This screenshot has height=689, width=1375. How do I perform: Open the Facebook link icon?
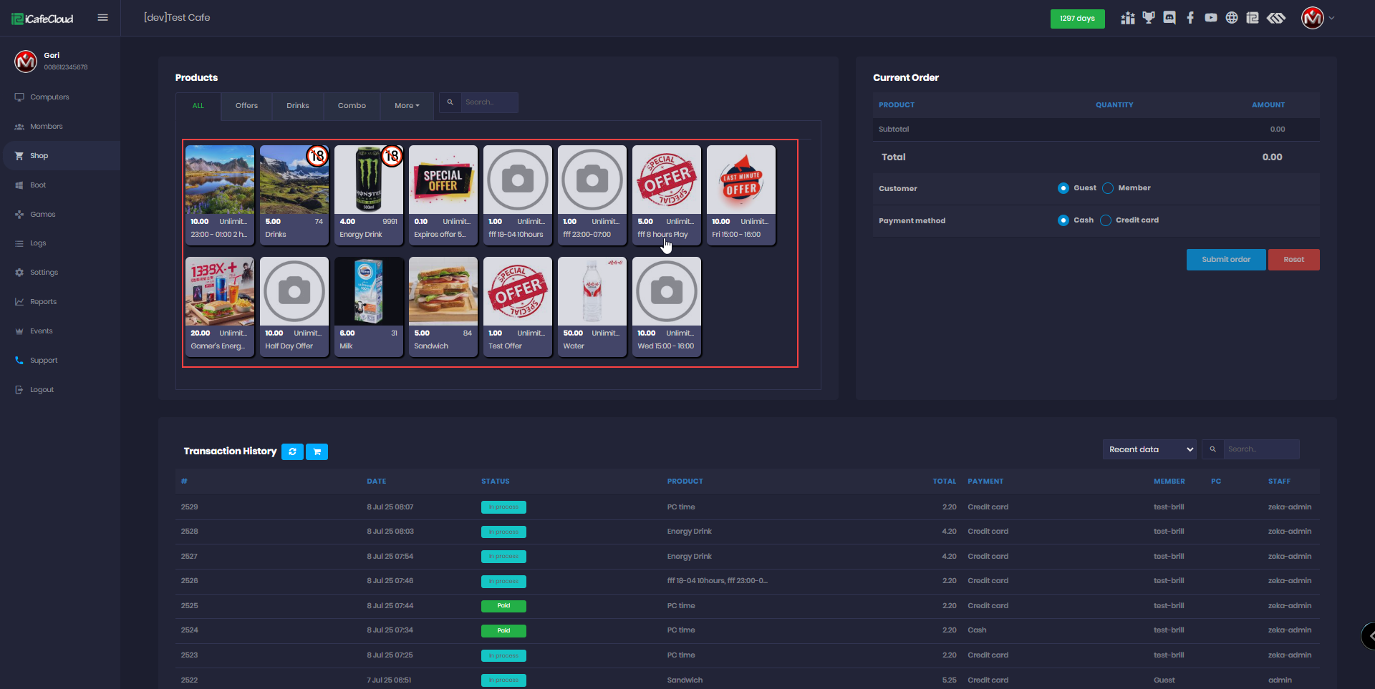pos(1190,18)
